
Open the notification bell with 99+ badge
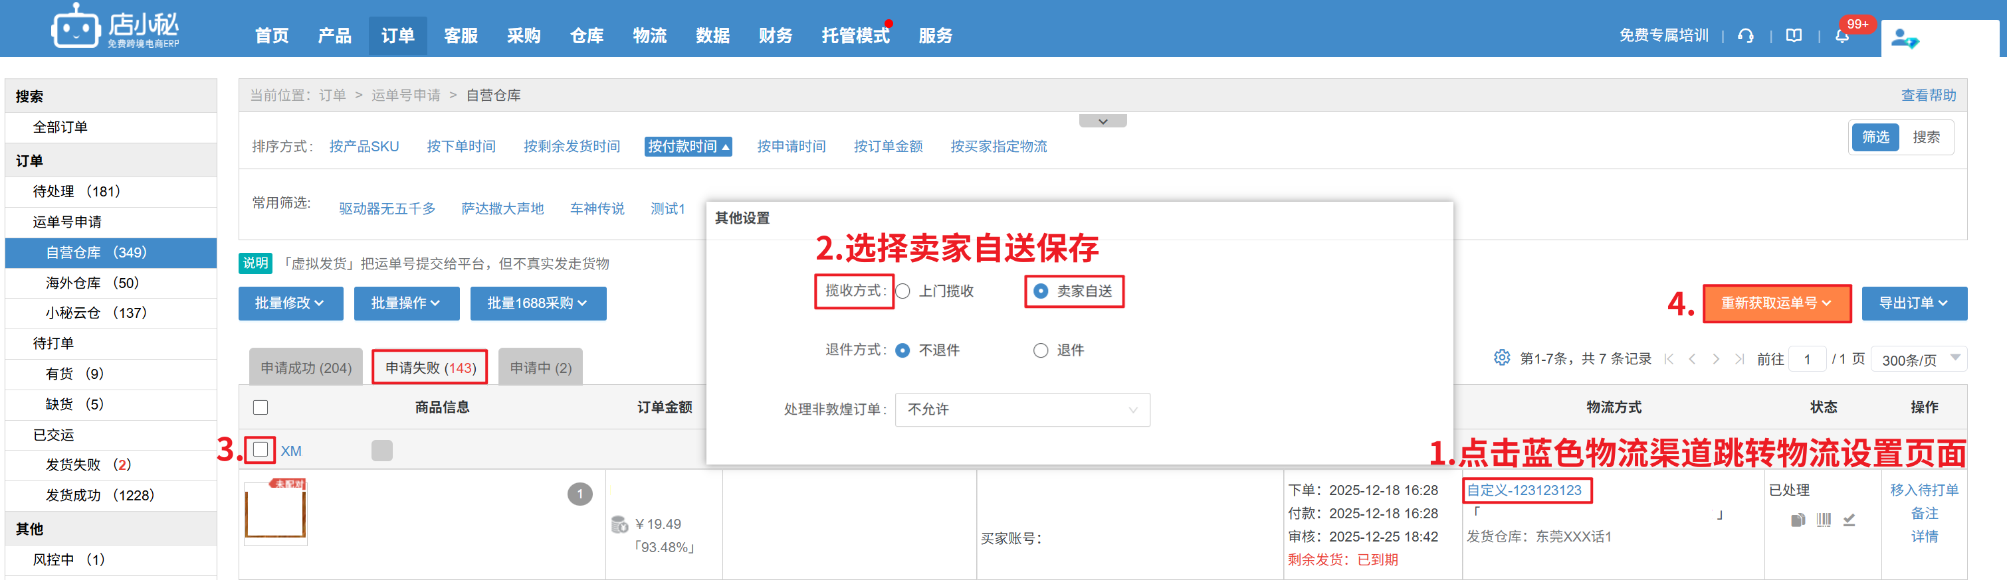click(1842, 36)
